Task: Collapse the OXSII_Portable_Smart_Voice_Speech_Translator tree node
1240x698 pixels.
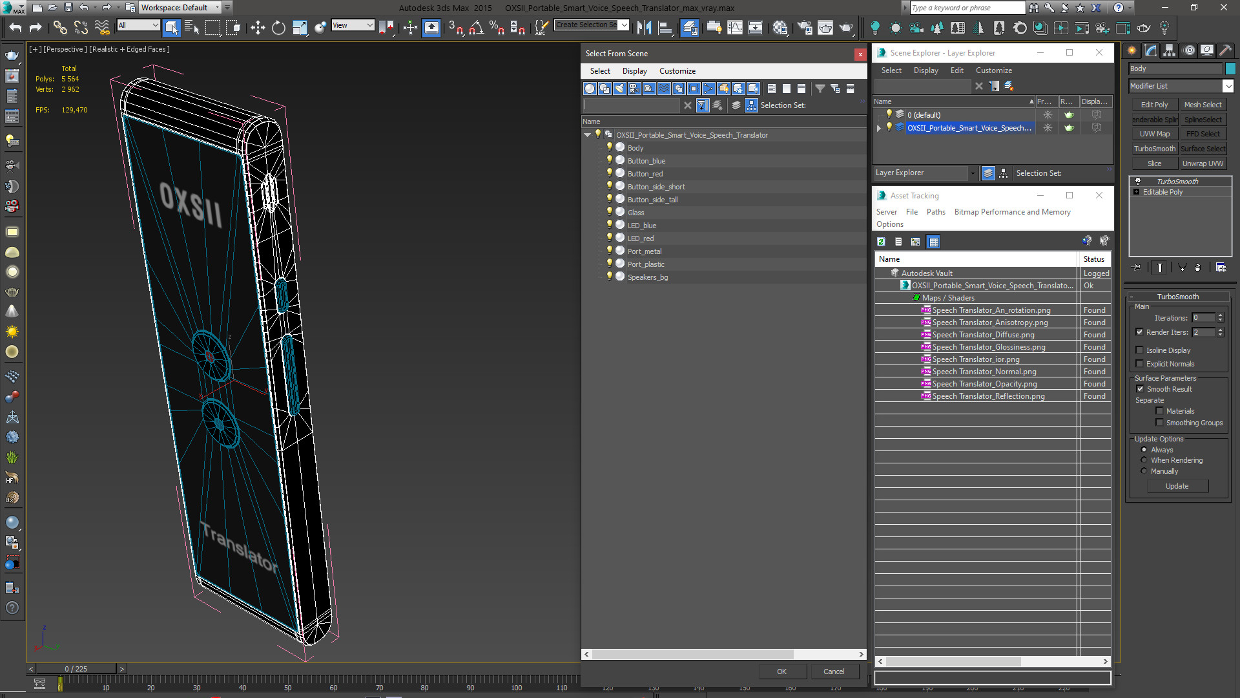Action: point(587,134)
